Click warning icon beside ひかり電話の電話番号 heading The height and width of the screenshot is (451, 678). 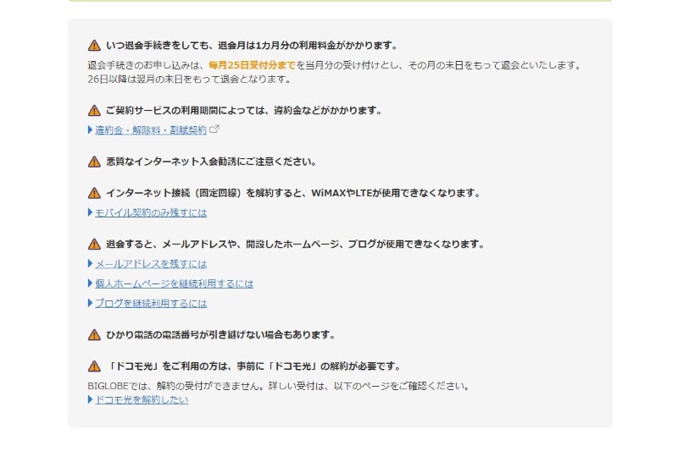[94, 335]
